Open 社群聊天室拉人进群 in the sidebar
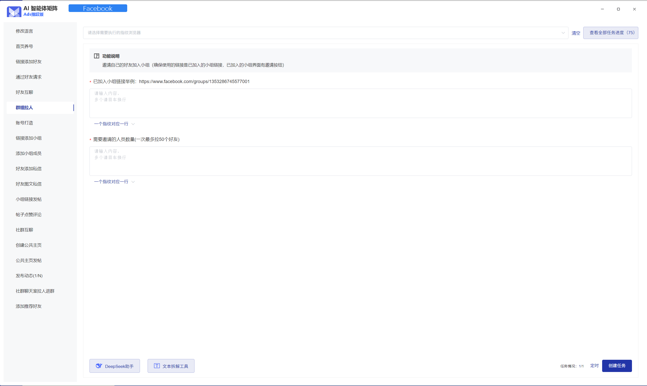The image size is (647, 386). pyautogui.click(x=35, y=291)
